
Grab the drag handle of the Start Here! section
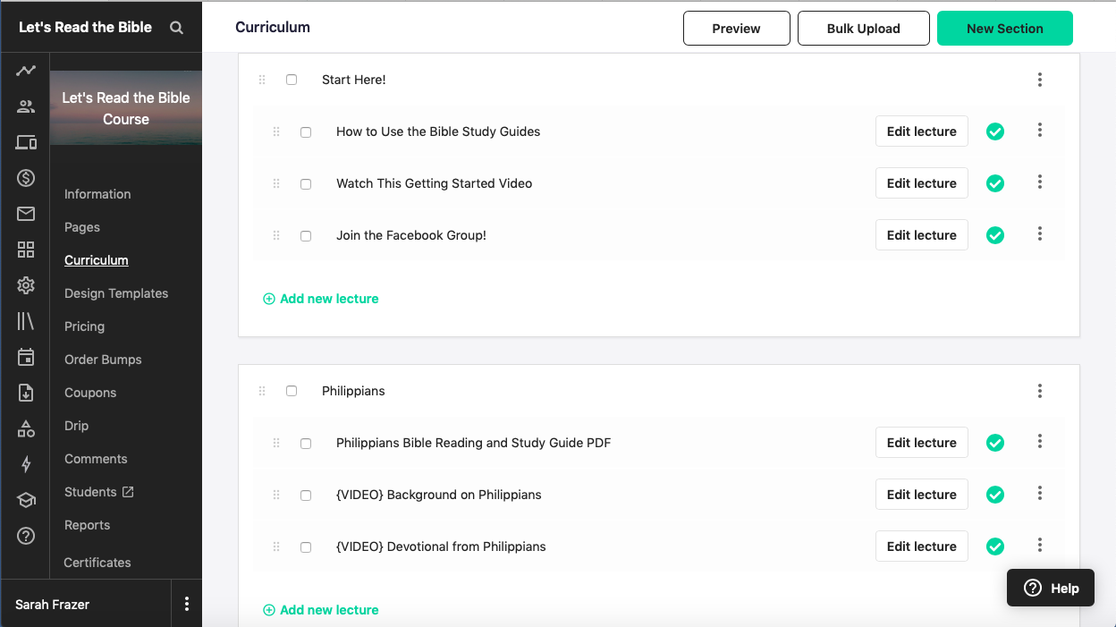tap(262, 80)
